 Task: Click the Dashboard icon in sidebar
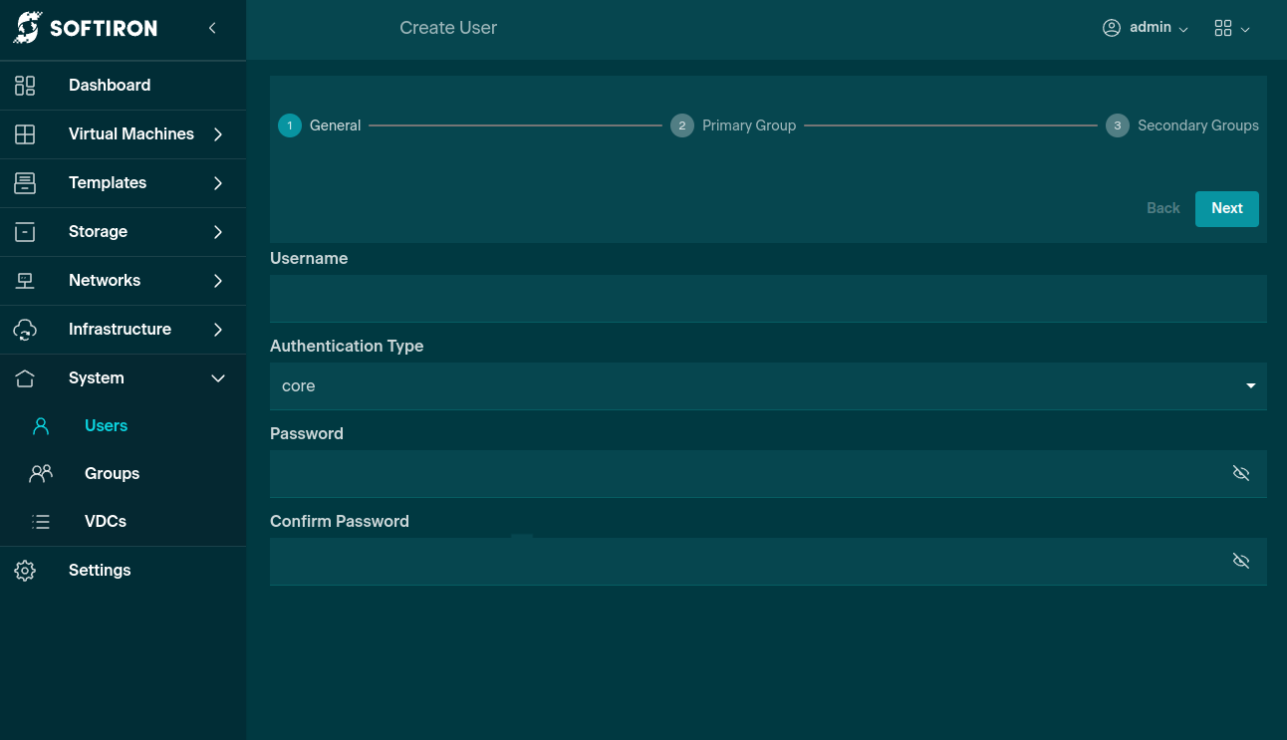25,86
